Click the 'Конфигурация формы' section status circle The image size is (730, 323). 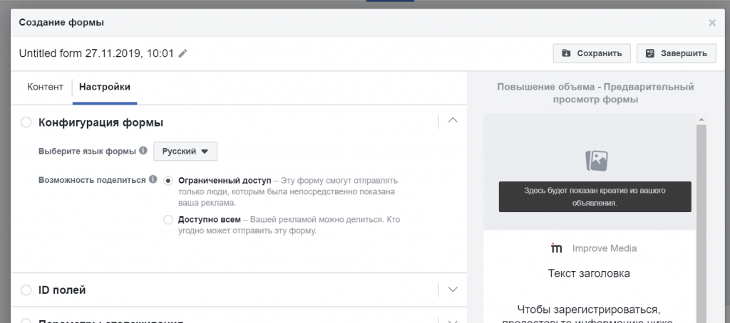pyautogui.click(x=26, y=122)
